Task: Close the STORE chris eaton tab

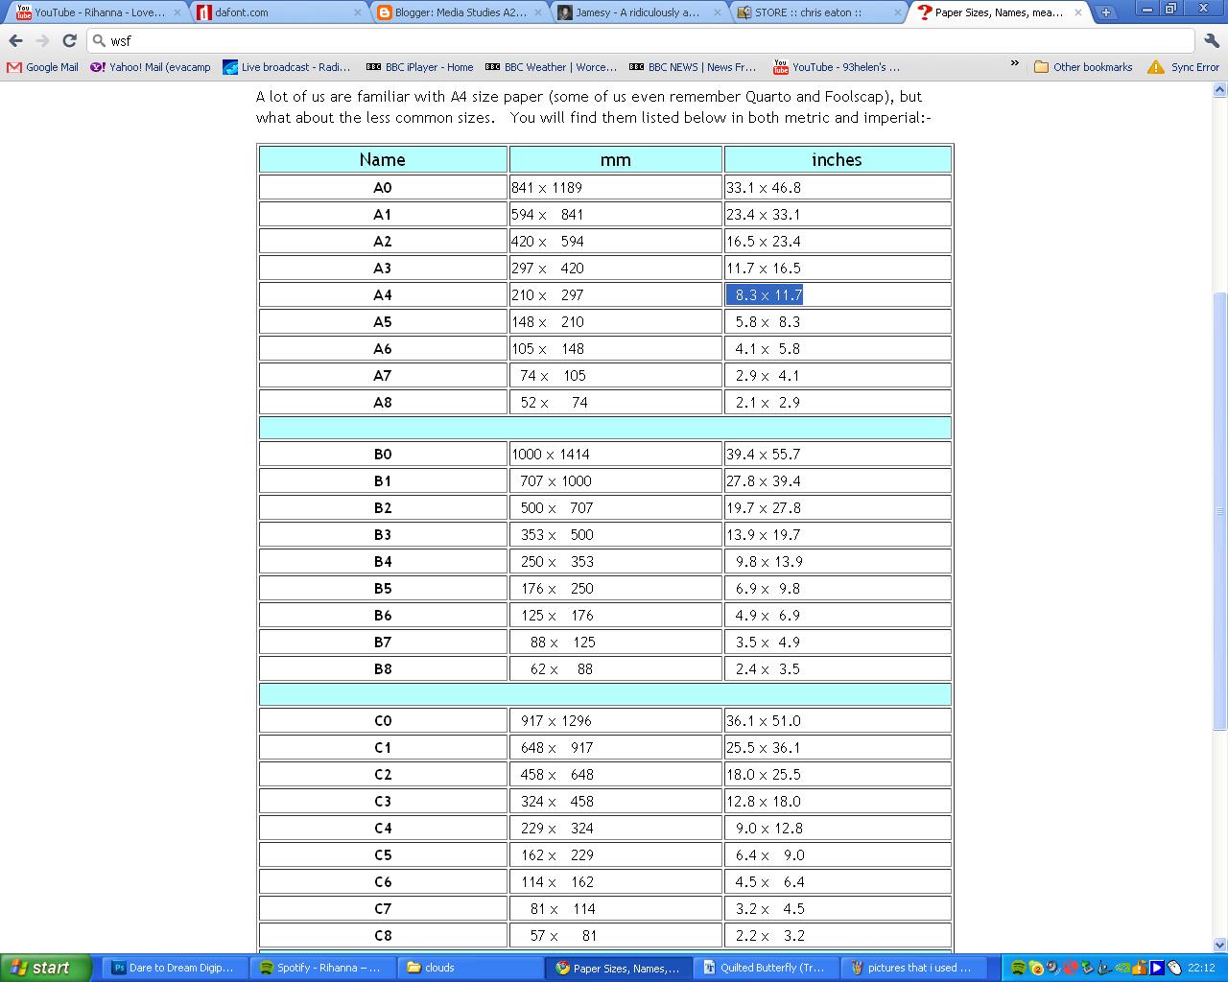Action: click(899, 12)
